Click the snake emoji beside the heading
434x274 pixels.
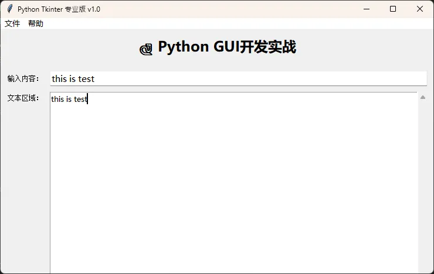145,49
